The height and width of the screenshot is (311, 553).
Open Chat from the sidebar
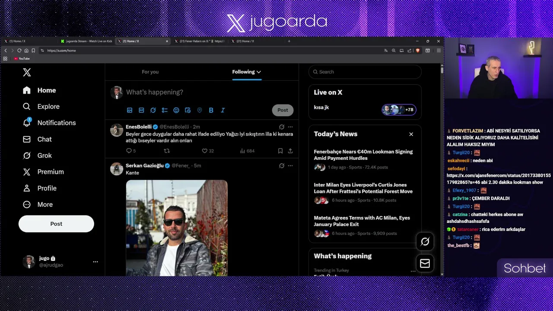point(38,139)
